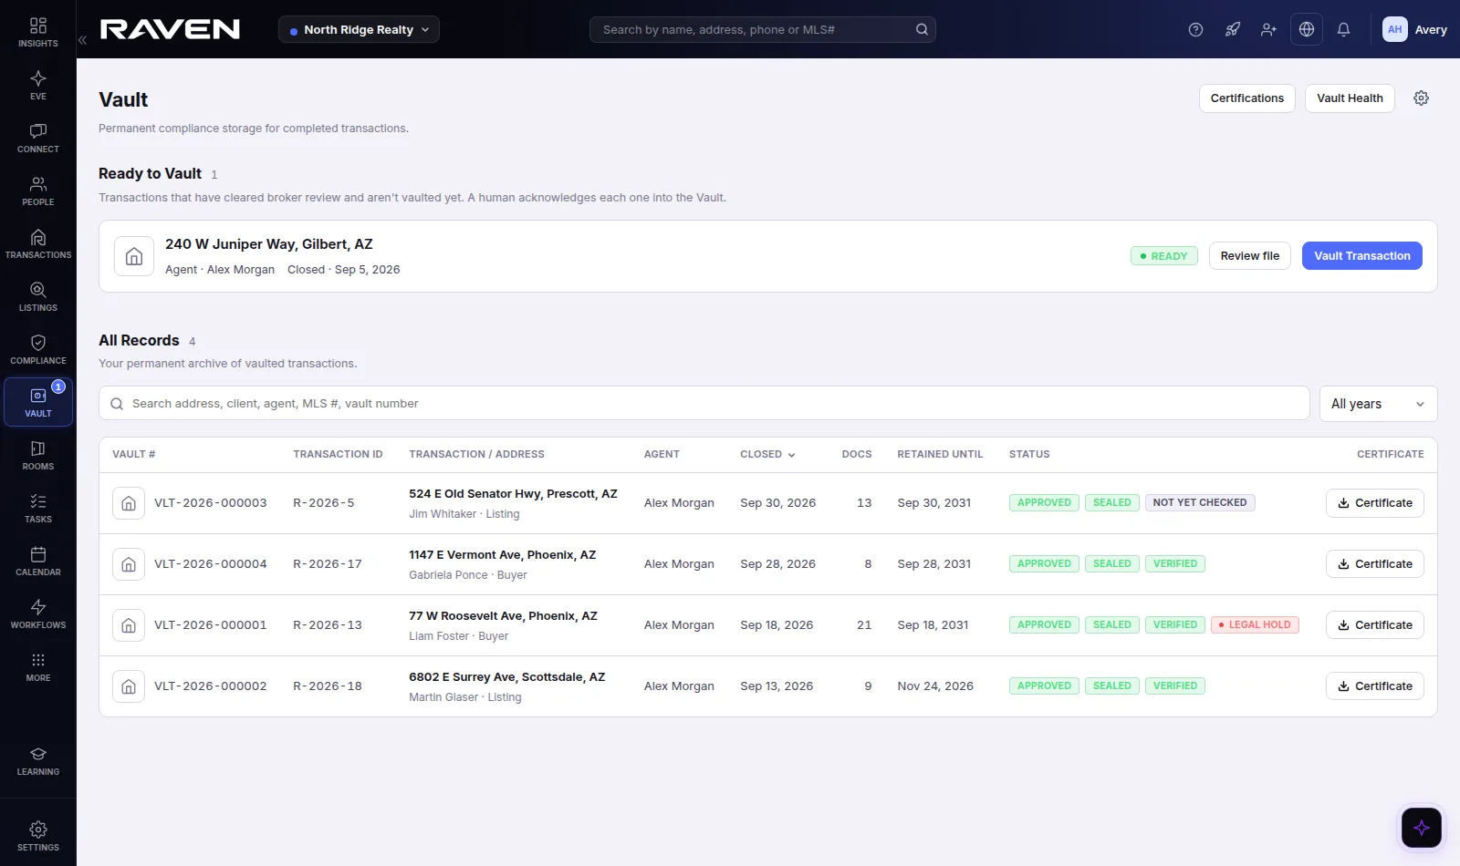The width and height of the screenshot is (1460, 866).
Task: Download Certificate for 524 E Old Senator Hwy
Action: coord(1374,503)
